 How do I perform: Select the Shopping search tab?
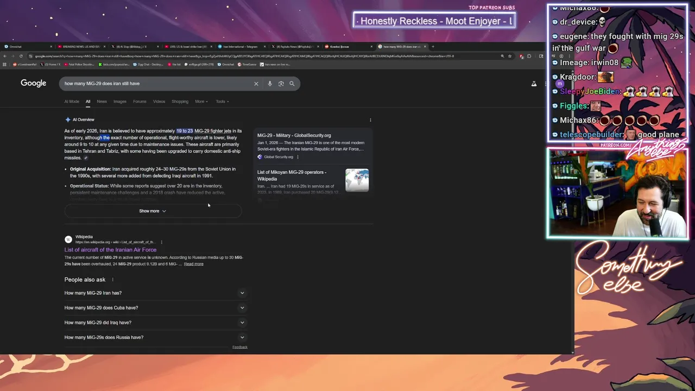coord(180,102)
